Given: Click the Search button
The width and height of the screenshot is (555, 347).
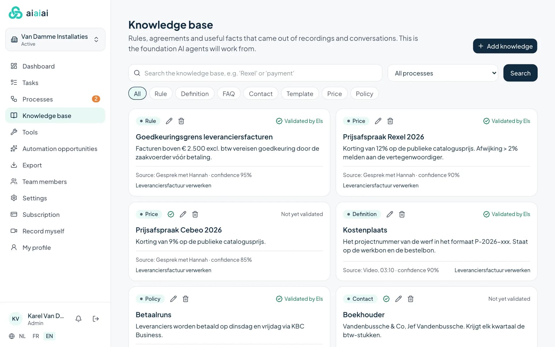Looking at the screenshot, I should (x=520, y=73).
